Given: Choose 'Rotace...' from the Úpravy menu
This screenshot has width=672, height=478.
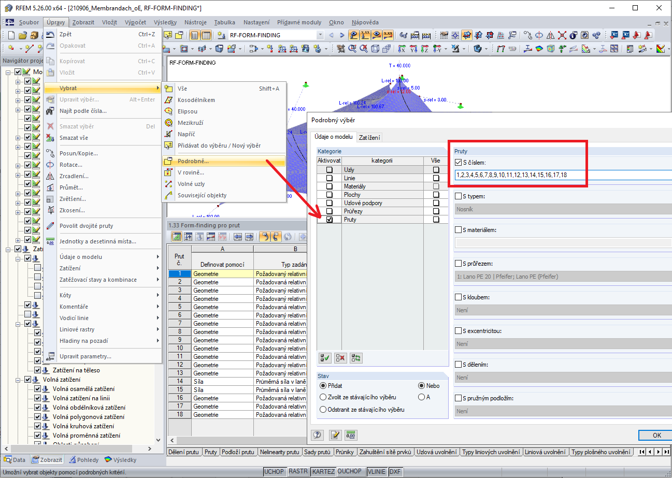Looking at the screenshot, I should pos(103,165).
